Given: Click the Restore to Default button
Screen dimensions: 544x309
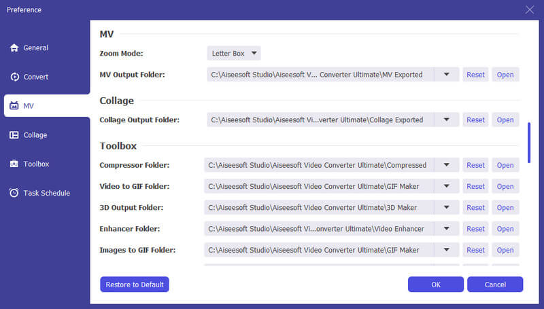Looking at the screenshot, I should [135, 285].
